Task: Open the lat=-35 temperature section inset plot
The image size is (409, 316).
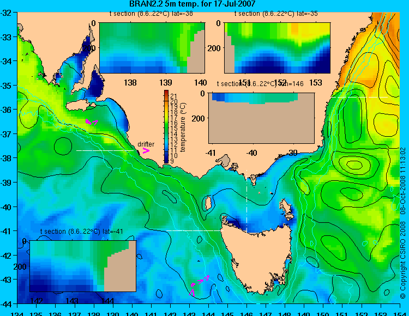Action: (x=278, y=48)
